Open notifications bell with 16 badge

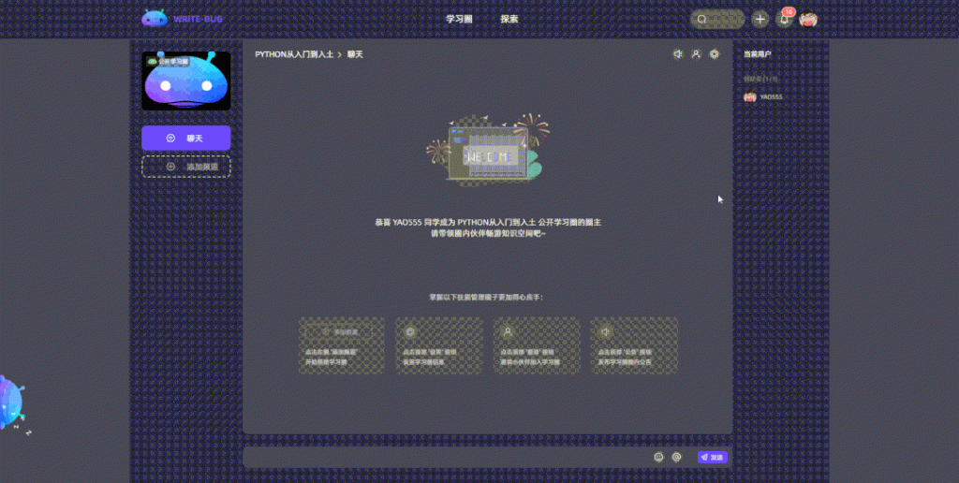coord(785,19)
